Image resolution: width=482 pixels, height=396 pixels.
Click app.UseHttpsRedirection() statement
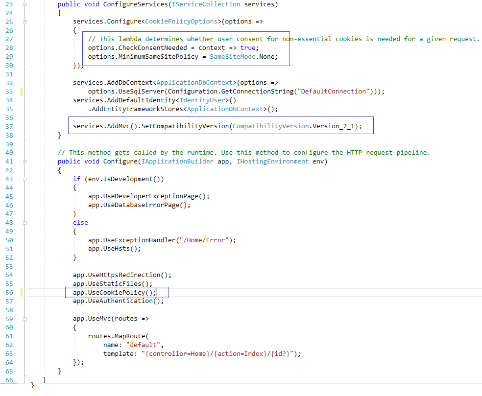coord(122,275)
